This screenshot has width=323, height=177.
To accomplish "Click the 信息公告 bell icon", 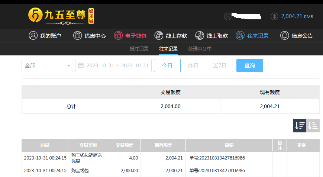I will pos(284,35).
